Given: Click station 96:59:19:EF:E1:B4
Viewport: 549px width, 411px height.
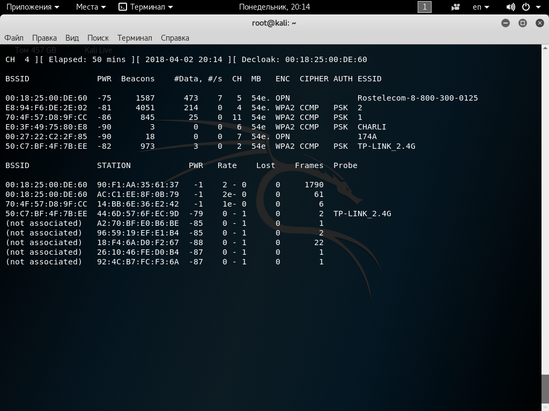Looking at the screenshot, I should (x=138, y=233).
